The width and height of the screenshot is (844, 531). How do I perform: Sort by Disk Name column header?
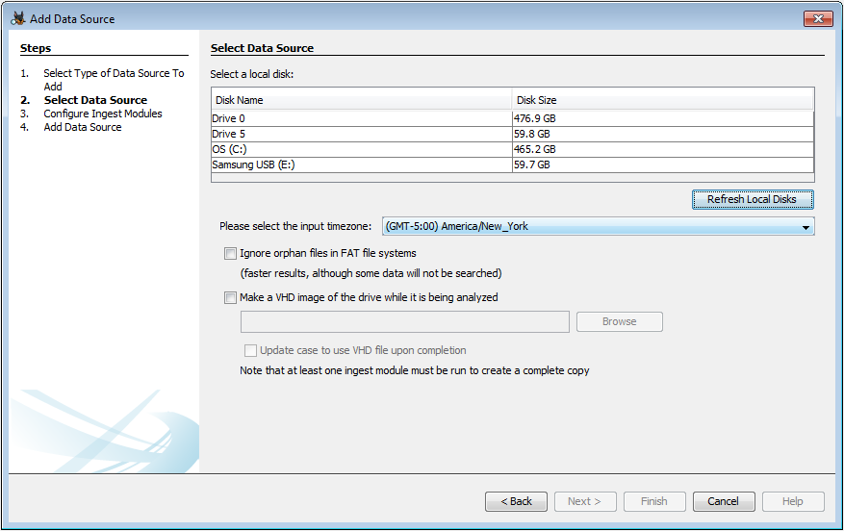(361, 100)
